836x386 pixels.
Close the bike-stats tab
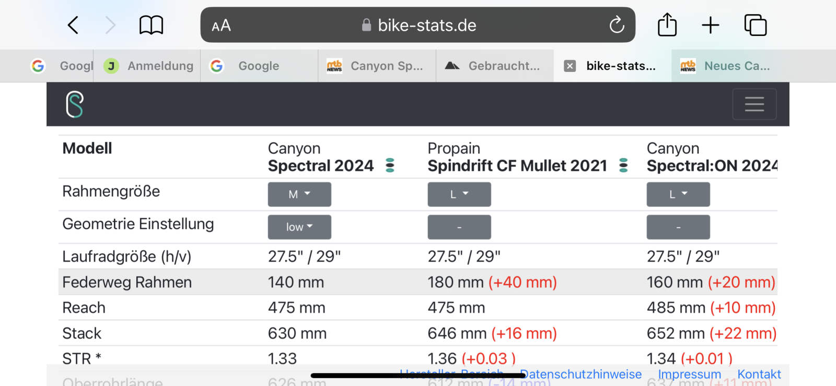[x=570, y=66]
